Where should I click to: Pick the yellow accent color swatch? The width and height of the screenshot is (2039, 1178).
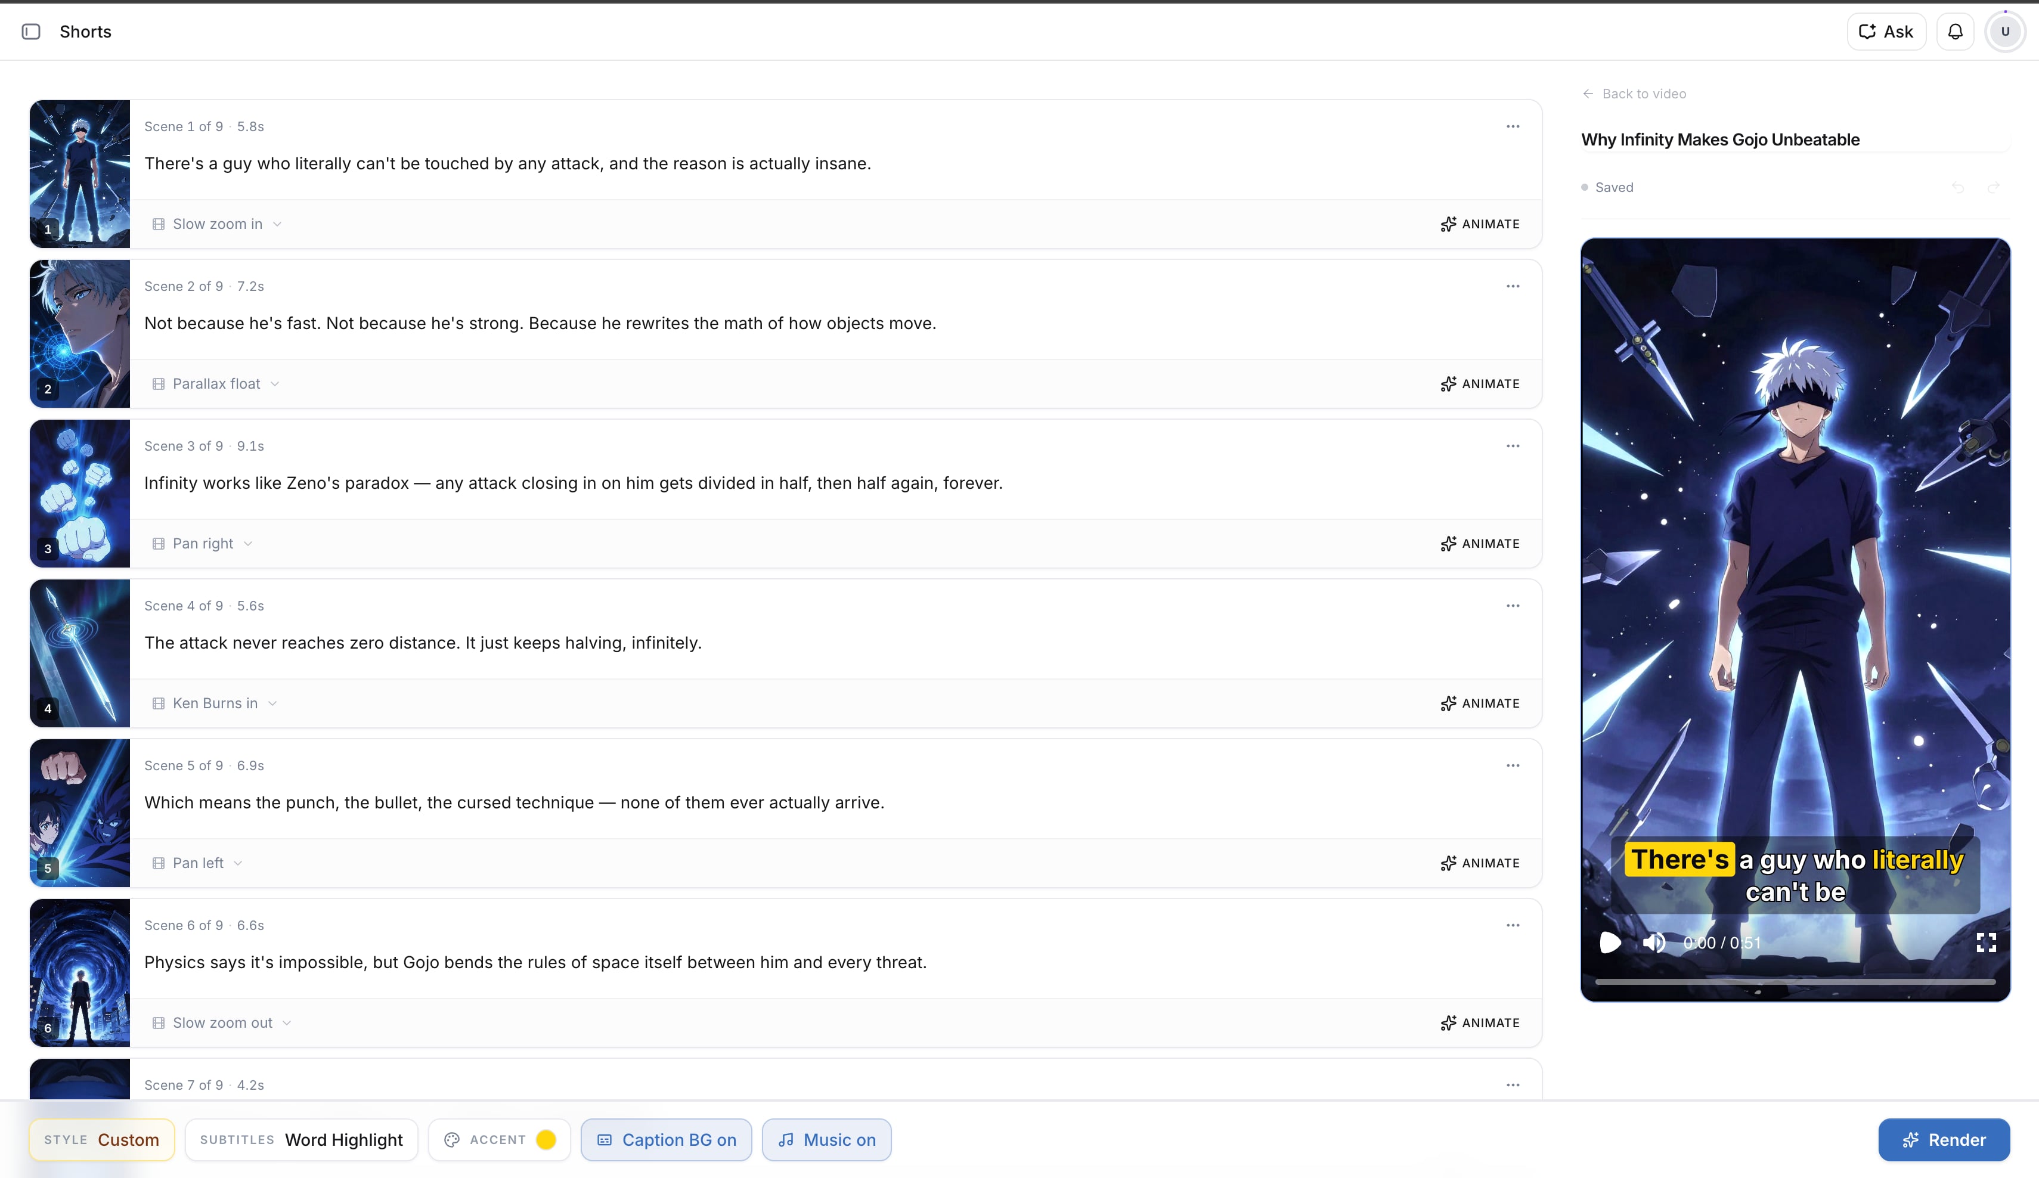pos(546,1140)
